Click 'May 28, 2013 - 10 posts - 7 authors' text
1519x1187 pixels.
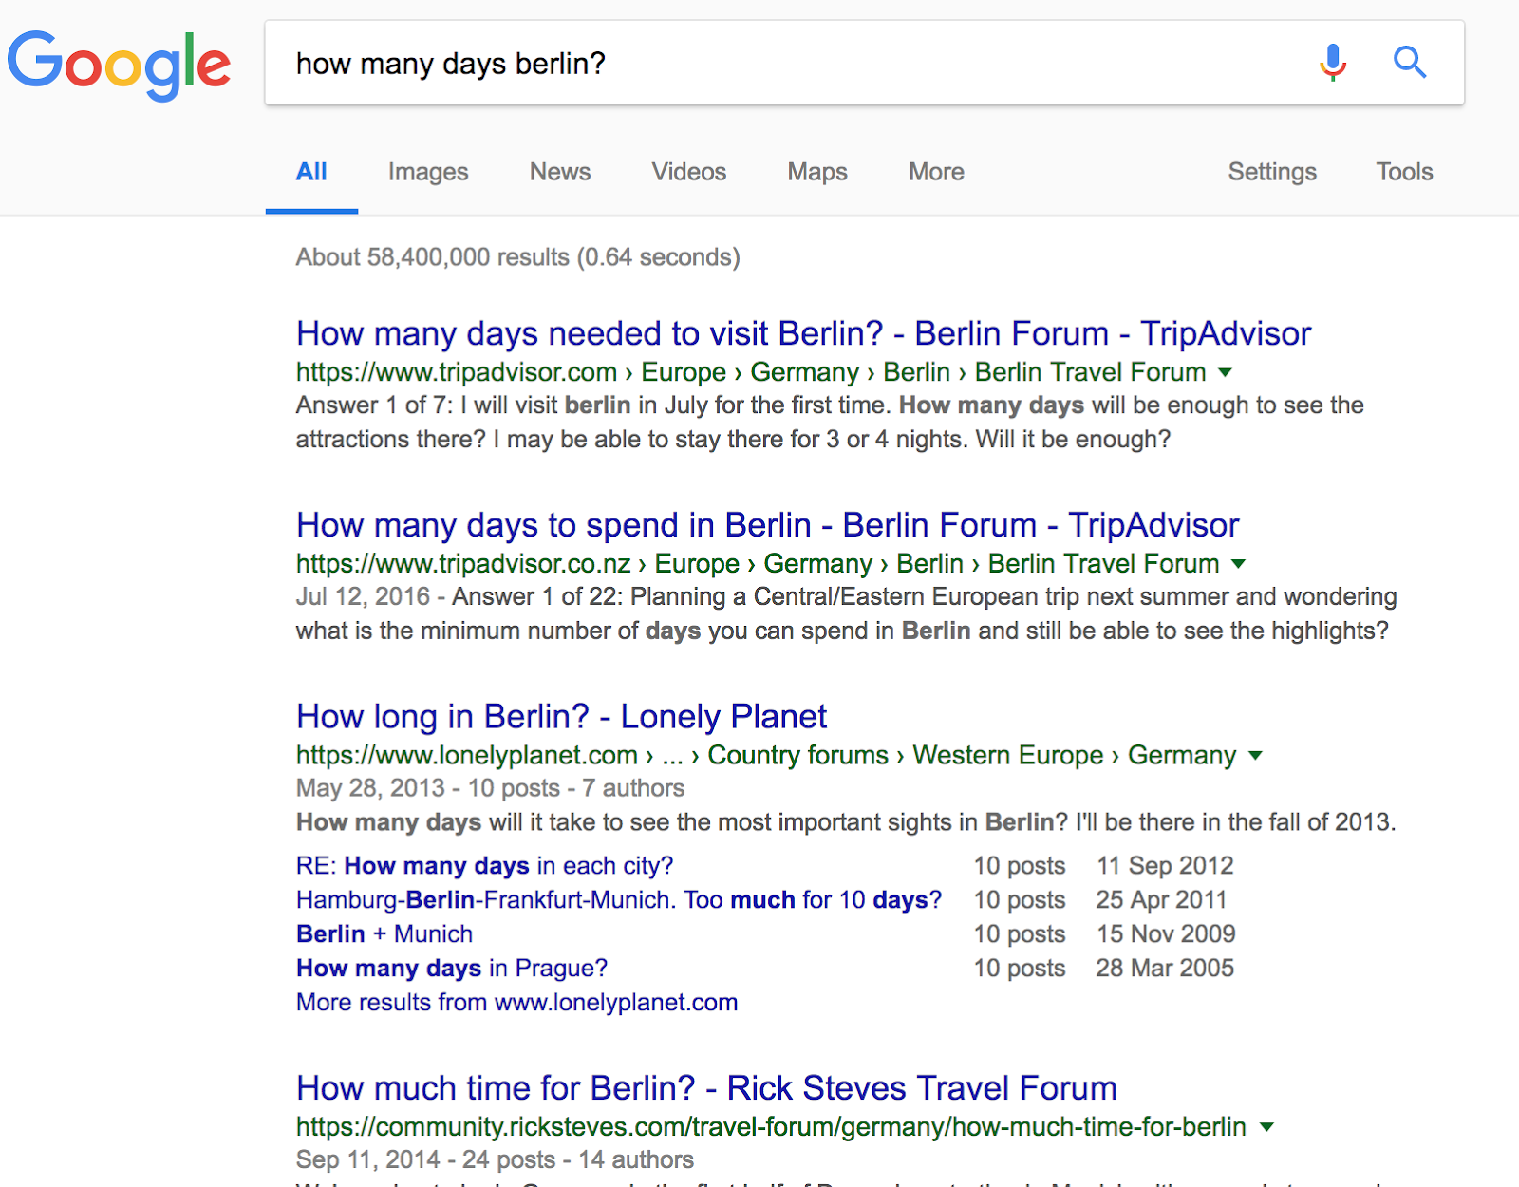pos(490,788)
